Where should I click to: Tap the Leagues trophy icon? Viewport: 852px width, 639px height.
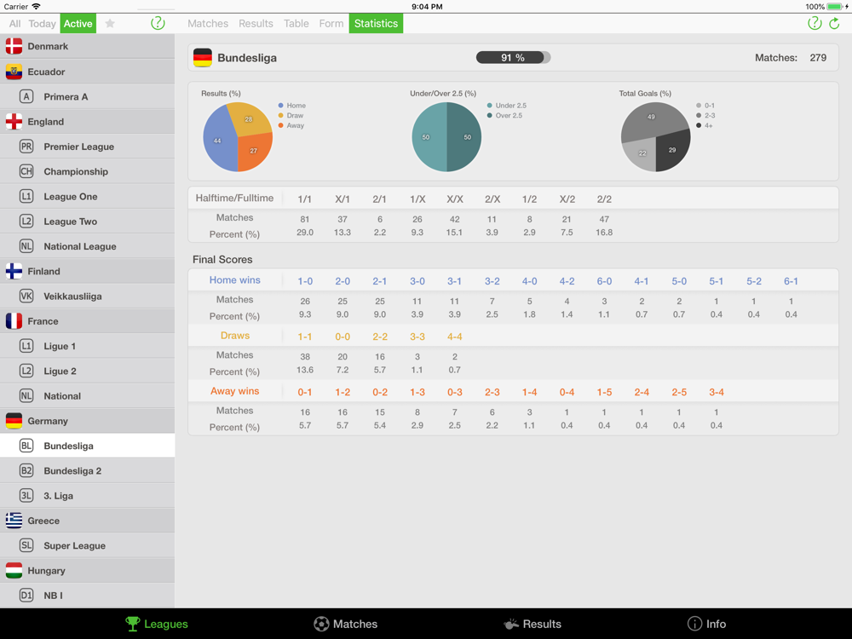pos(133,624)
